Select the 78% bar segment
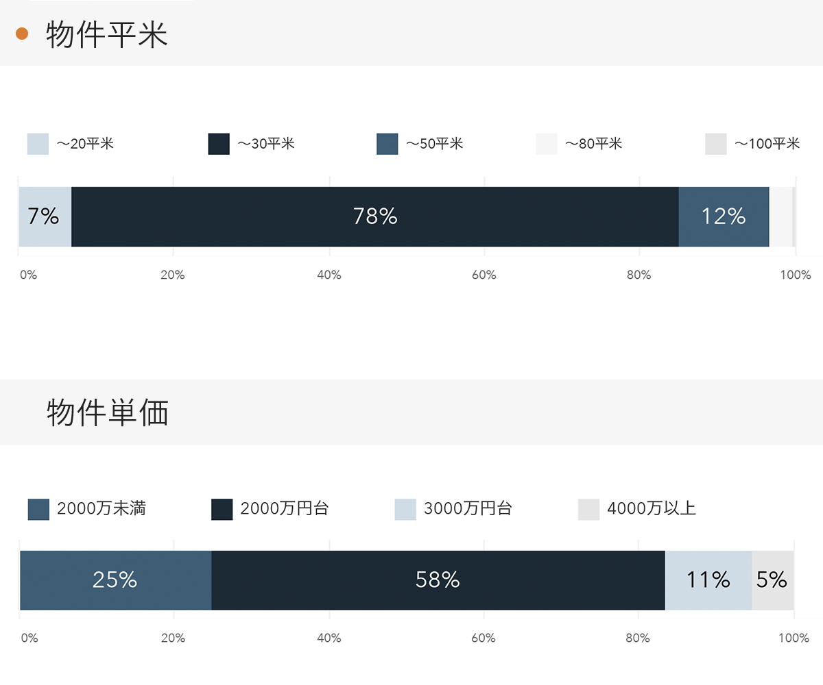This screenshot has width=823, height=685. (x=374, y=216)
